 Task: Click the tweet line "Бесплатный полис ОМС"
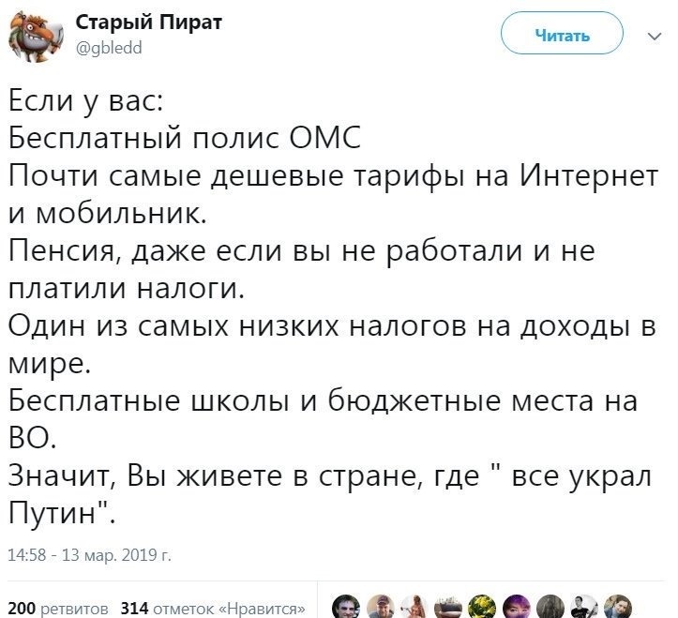pyautogui.click(x=186, y=140)
